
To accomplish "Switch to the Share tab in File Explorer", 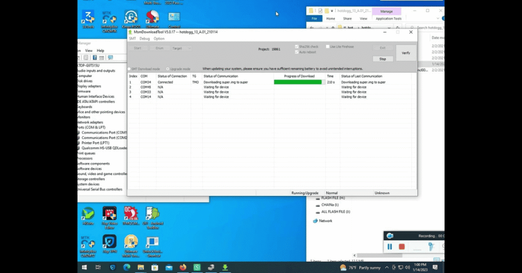I will tap(347, 19).
